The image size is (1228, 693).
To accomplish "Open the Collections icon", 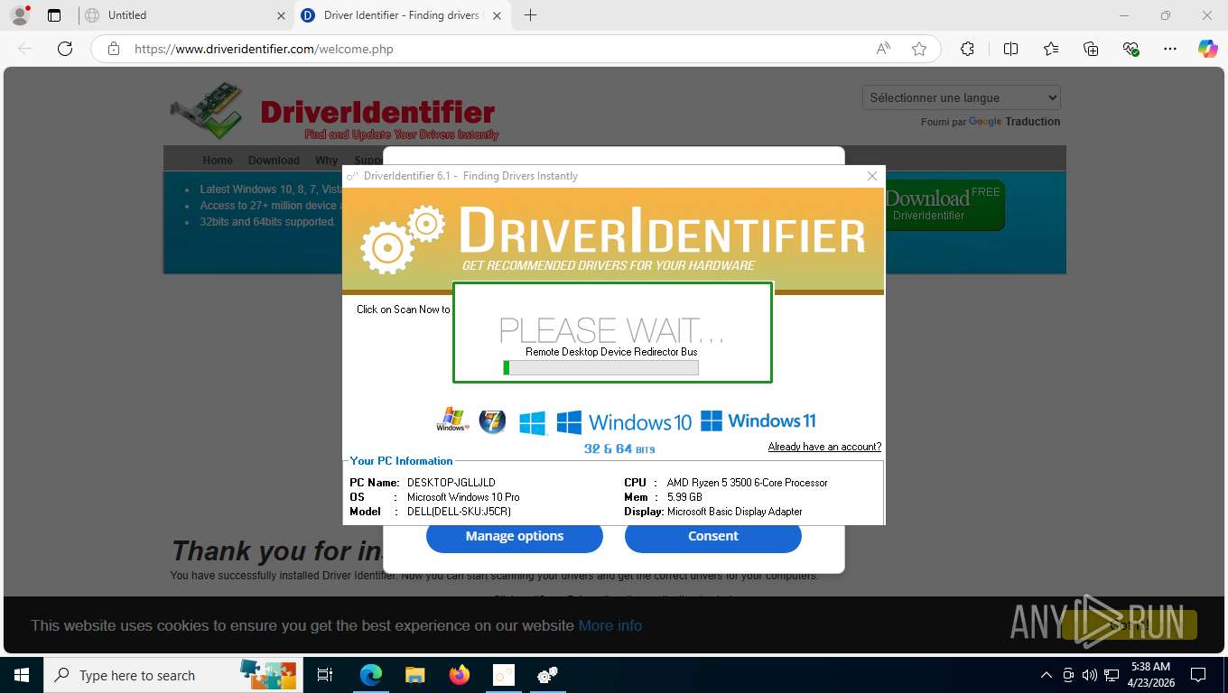I will coord(1091,49).
